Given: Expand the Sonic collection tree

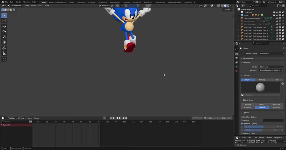Looking at the screenshot, I should [x=239, y=16].
